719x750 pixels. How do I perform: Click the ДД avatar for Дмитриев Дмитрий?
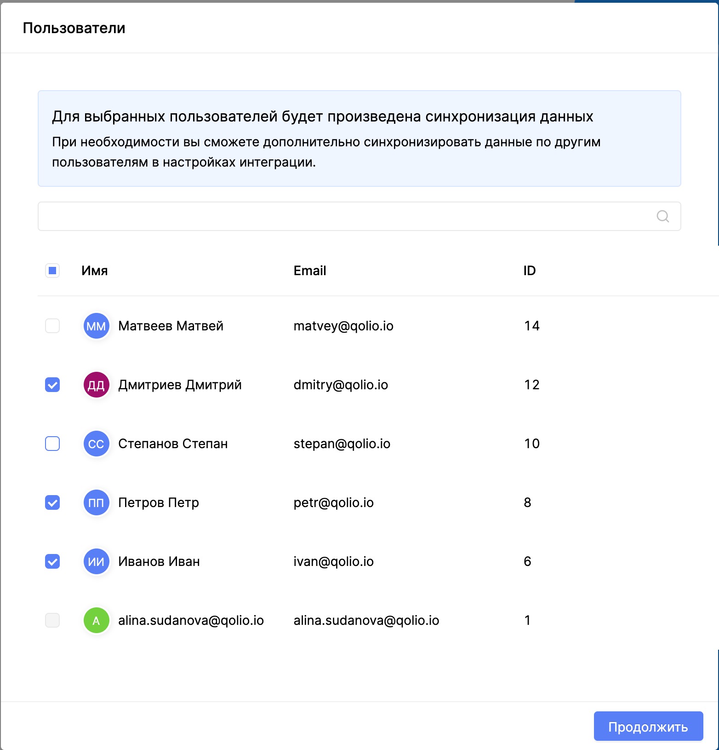(x=96, y=385)
